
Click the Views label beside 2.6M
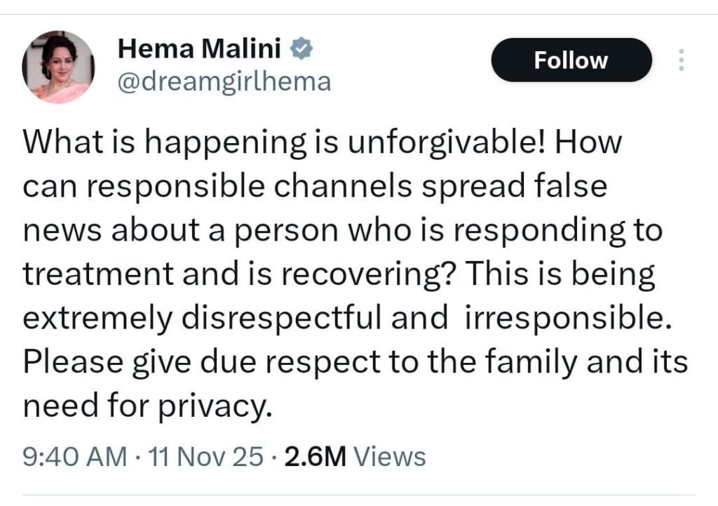pos(390,457)
